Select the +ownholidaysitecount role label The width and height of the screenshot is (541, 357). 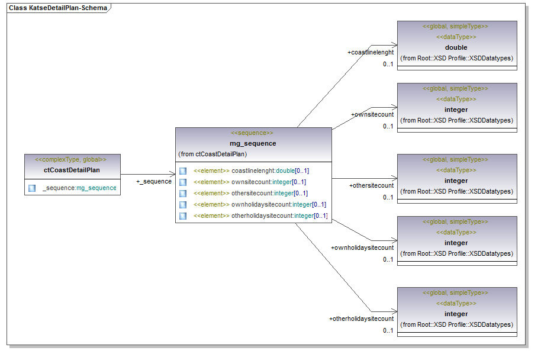362,248
